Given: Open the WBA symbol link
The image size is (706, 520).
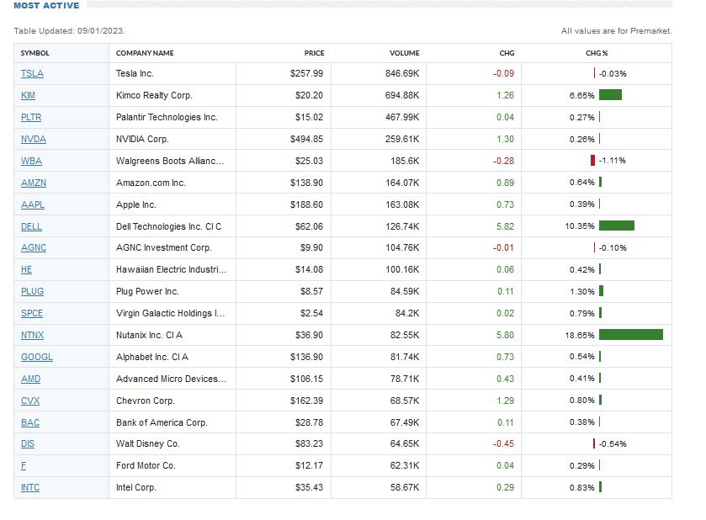Looking at the screenshot, I should point(31,161).
